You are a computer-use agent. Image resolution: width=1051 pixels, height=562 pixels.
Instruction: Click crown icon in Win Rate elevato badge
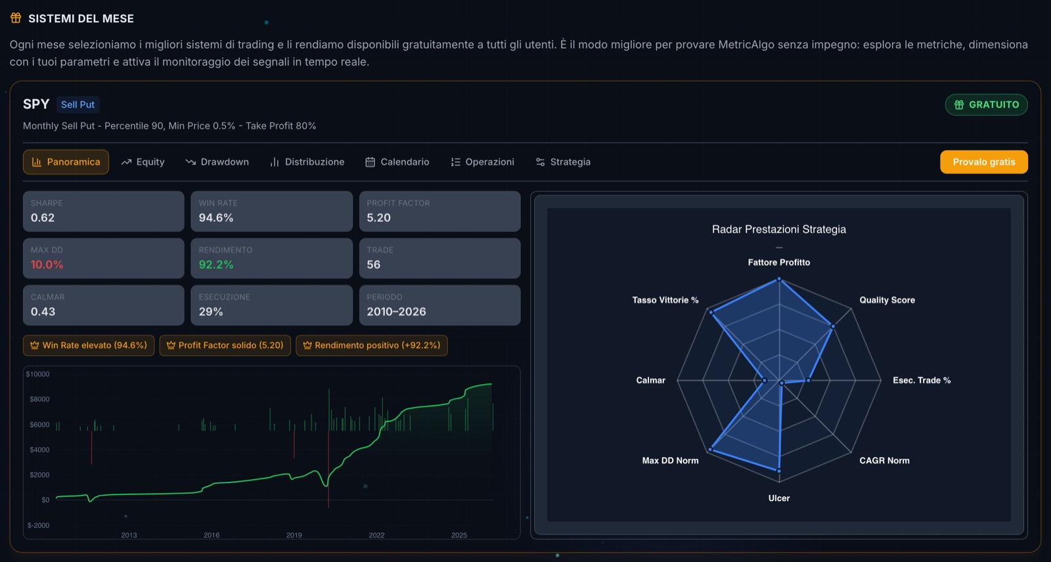pos(35,345)
